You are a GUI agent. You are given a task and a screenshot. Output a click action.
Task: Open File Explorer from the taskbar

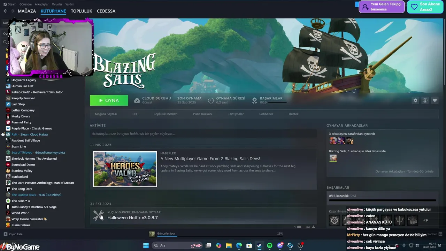coord(229,245)
